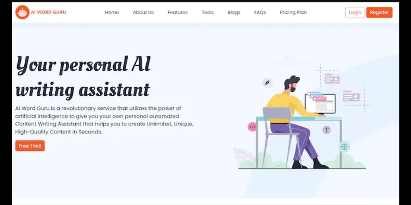The height and width of the screenshot is (205, 411).
Task: Go to the Home page
Action: point(112,12)
